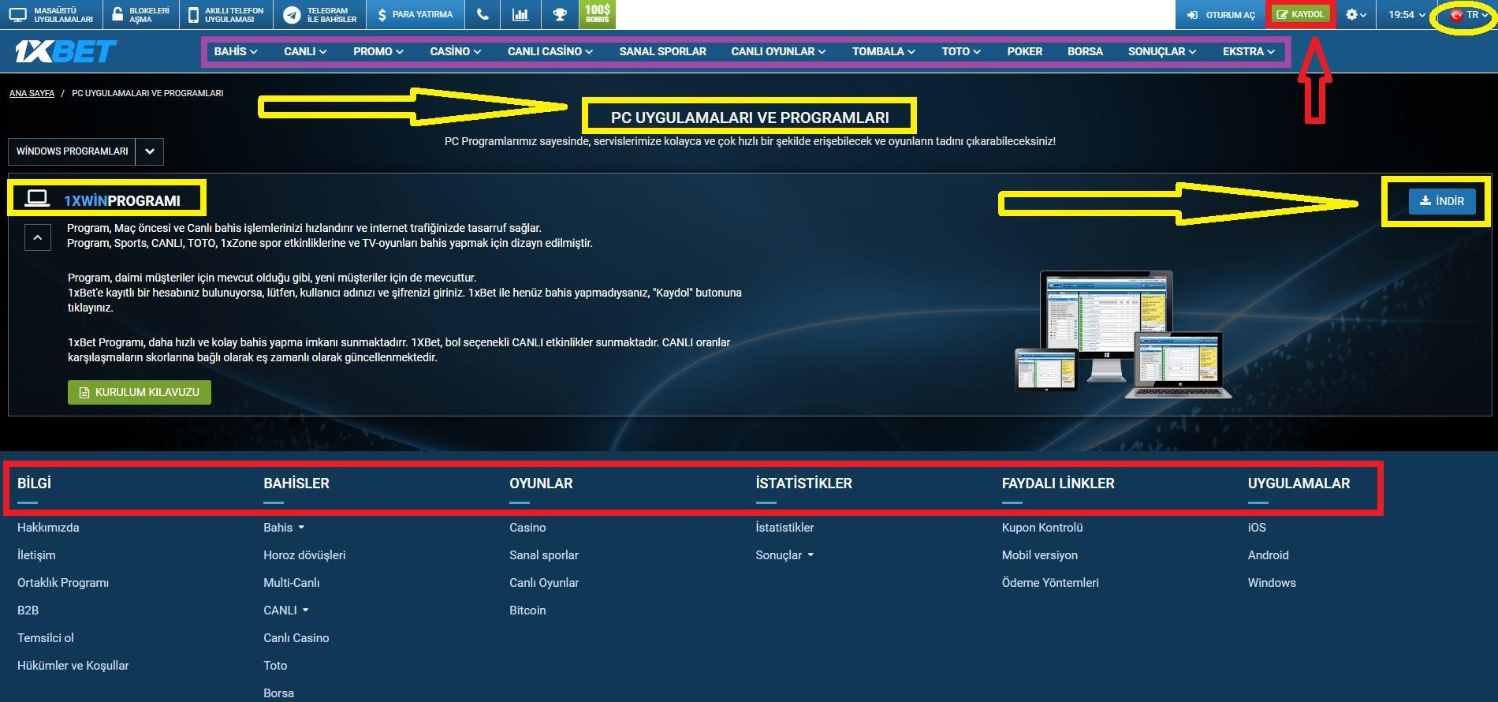
Task: Open footer Canlı Casino link
Action: (x=296, y=638)
